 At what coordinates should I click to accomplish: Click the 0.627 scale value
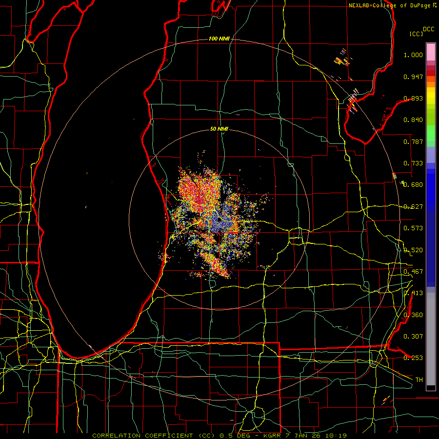413,207
